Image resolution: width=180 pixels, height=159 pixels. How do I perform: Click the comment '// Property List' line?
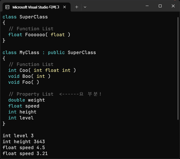coord(55,94)
